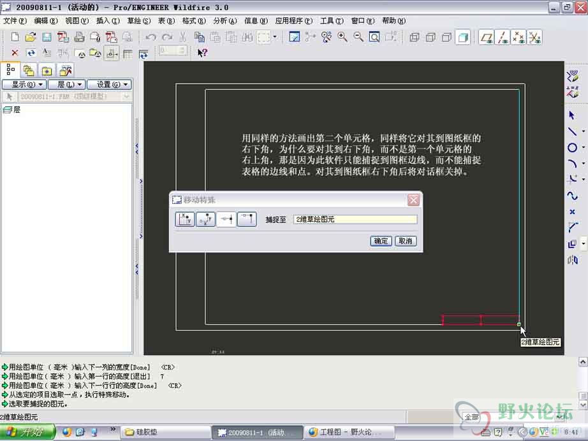This screenshot has height=441, width=588.
Task: Select the Circle sketch tool
Action: 572,147
